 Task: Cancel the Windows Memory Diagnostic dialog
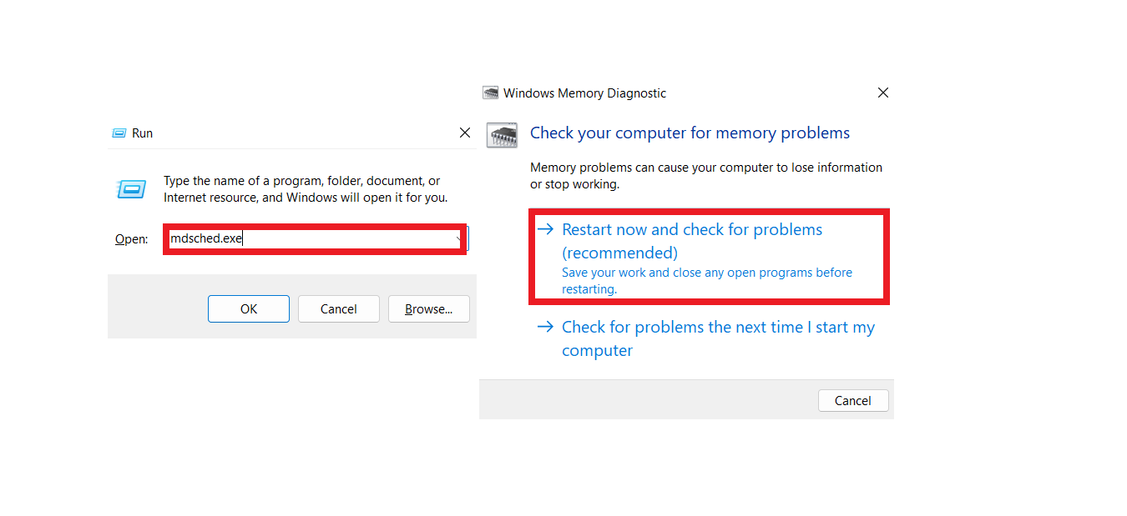(x=852, y=401)
